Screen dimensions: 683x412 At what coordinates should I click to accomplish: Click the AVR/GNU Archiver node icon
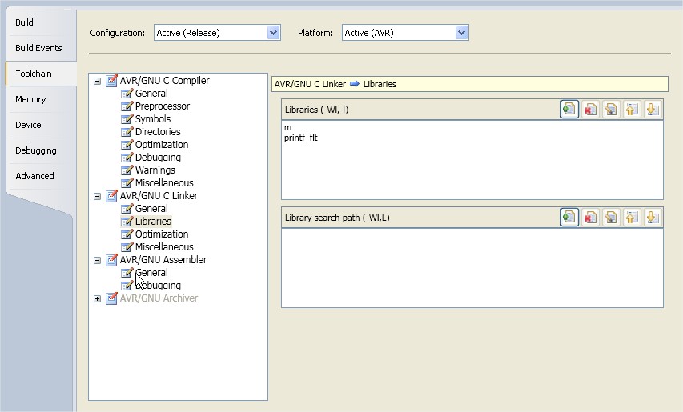[112, 298]
